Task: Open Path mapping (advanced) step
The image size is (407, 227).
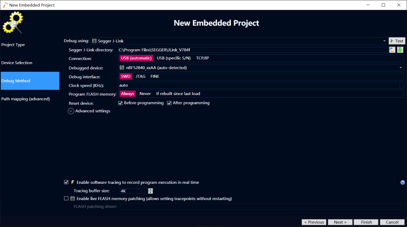Action: 30,99
